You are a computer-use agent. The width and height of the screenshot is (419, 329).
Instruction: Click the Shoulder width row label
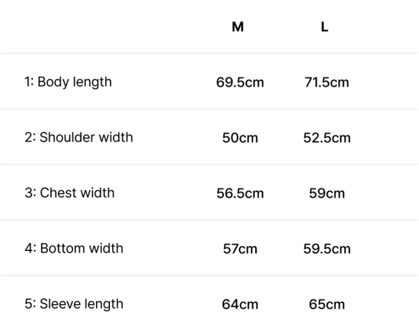[x=79, y=137]
